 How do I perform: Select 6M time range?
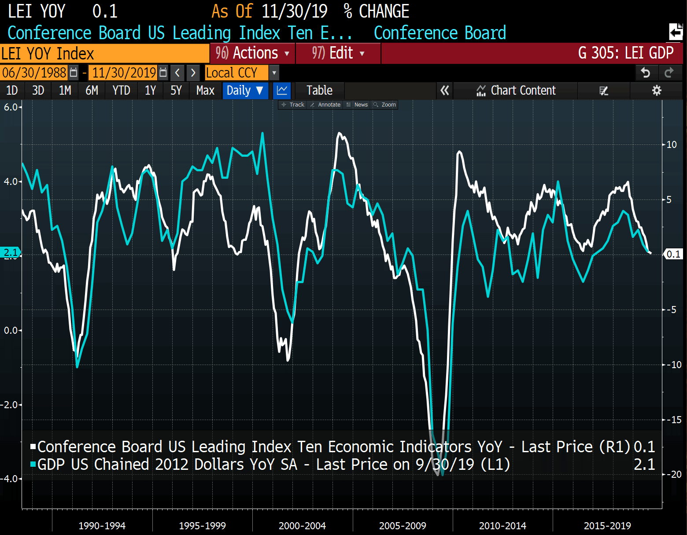pos(92,90)
